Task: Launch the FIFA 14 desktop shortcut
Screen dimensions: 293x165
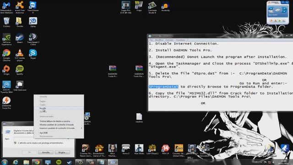Action: (x=166, y=149)
